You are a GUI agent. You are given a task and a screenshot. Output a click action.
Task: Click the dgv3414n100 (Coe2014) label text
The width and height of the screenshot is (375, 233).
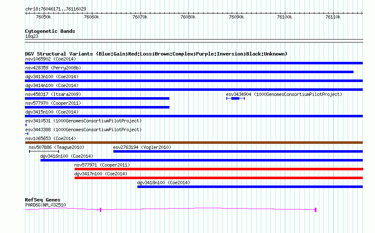pos(52,85)
